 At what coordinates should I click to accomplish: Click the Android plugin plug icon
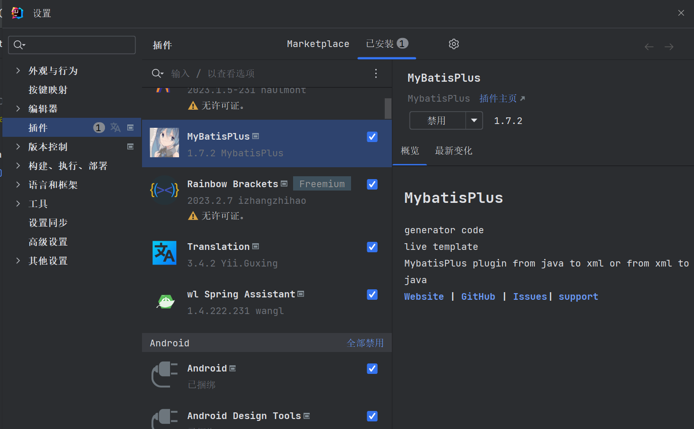(164, 374)
